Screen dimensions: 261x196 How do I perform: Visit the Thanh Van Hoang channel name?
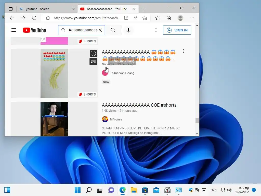pyautogui.click(x=122, y=73)
